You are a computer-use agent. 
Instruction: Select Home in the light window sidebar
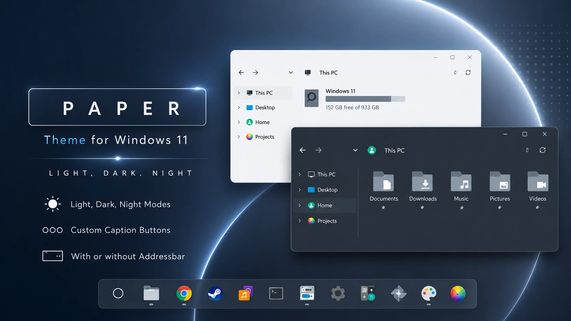pos(263,122)
